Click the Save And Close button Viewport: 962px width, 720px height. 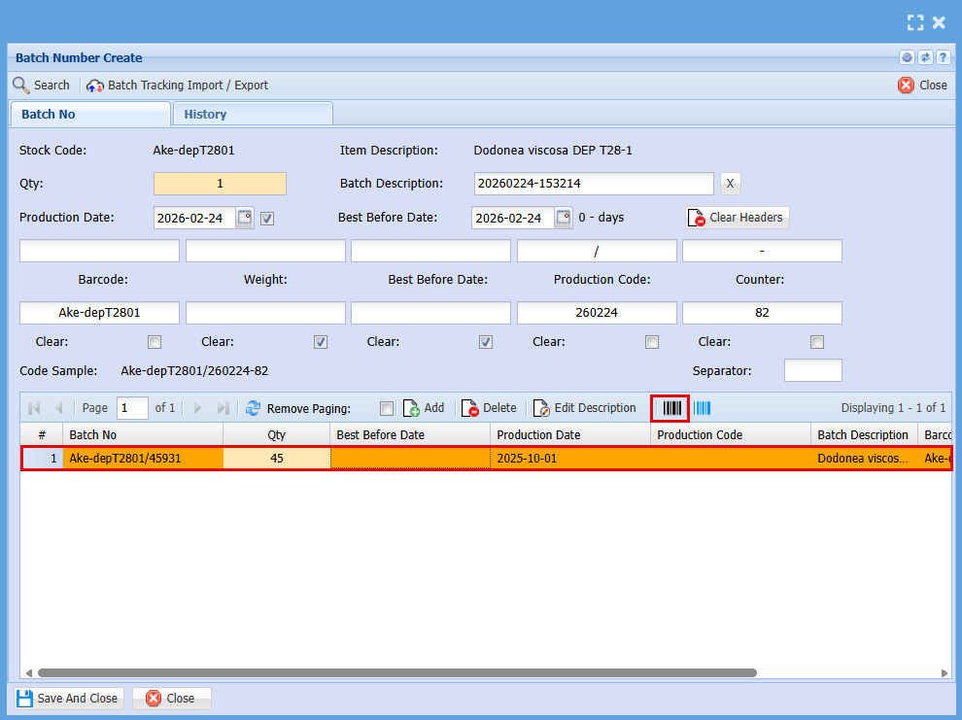(x=68, y=698)
